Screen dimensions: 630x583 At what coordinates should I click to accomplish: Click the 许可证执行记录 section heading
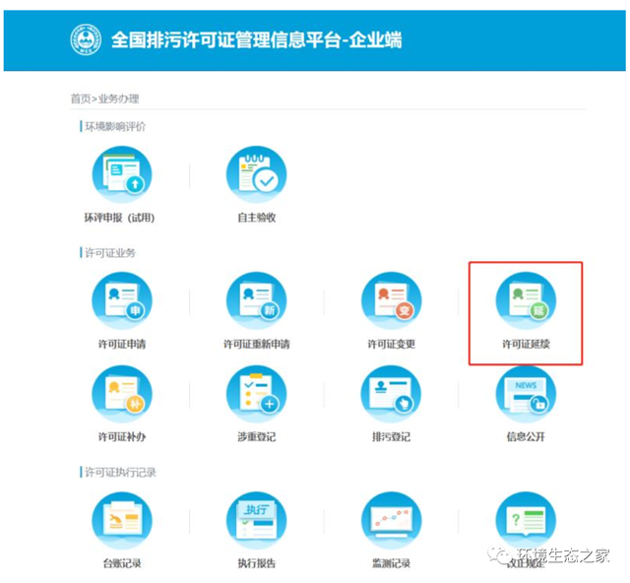120,472
